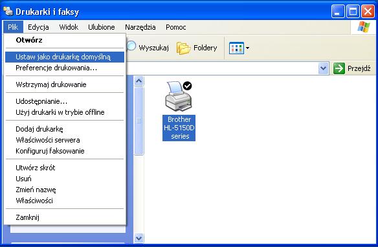Open the Narzędzia menu
This screenshot has height=247, width=378.
140,27
